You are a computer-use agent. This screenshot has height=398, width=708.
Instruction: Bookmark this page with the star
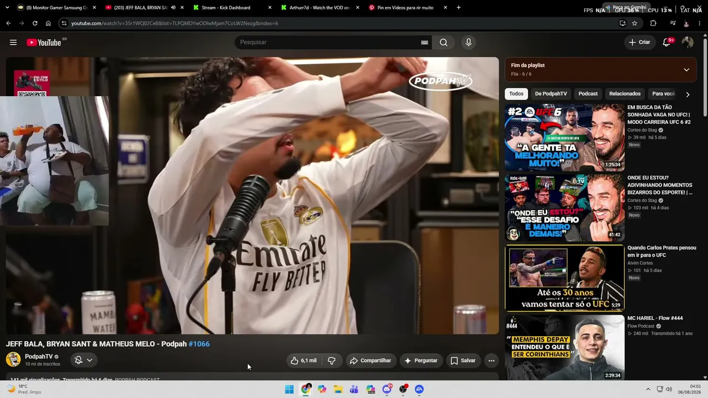634,23
